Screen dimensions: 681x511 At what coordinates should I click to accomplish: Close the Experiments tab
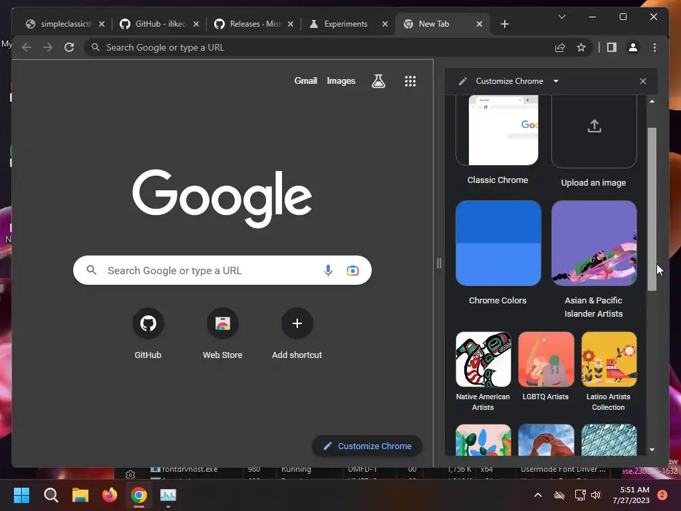click(385, 24)
